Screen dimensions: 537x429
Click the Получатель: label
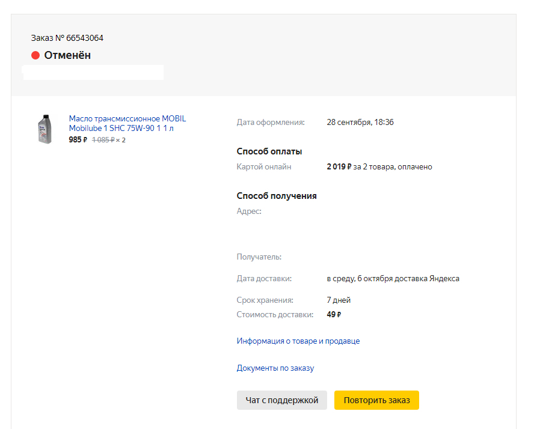259,257
